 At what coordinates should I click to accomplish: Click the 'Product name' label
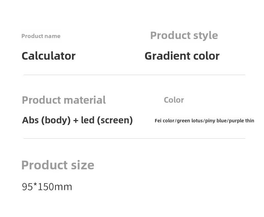point(41,36)
